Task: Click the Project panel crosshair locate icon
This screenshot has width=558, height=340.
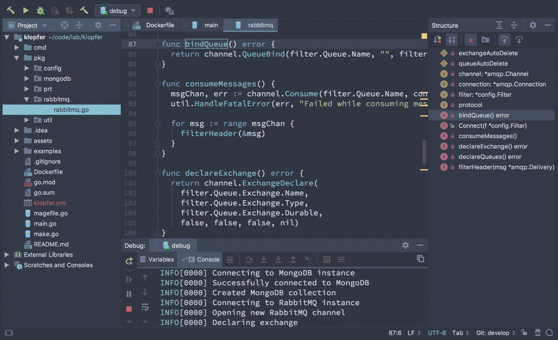Action: (64, 25)
